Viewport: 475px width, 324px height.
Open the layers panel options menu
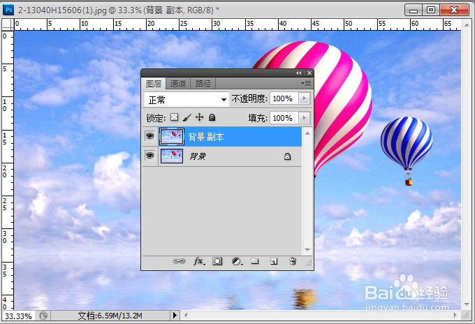pos(306,83)
